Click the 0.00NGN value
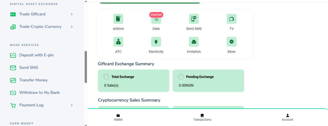 186,85
